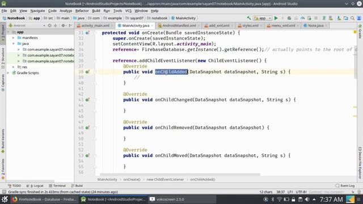The width and height of the screenshot is (363, 204).
Task: Click the editor horizontal scrollbar
Action: point(180,175)
